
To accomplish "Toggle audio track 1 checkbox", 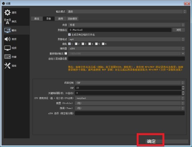I will [x=70, y=44].
